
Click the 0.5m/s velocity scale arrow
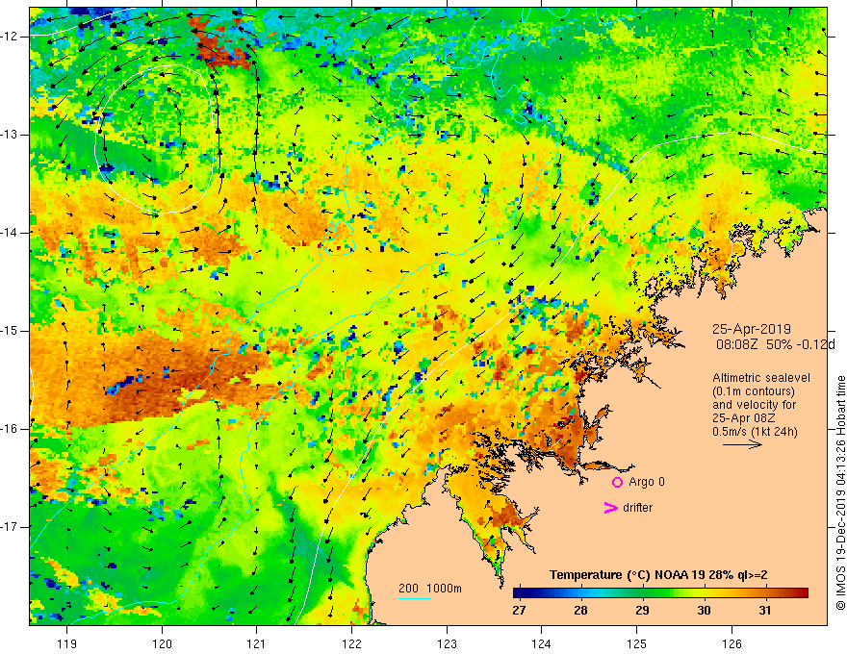tap(742, 444)
